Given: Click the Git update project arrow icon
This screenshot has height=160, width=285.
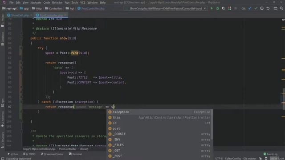Looking at the screenshot, I should tap(250, 8).
